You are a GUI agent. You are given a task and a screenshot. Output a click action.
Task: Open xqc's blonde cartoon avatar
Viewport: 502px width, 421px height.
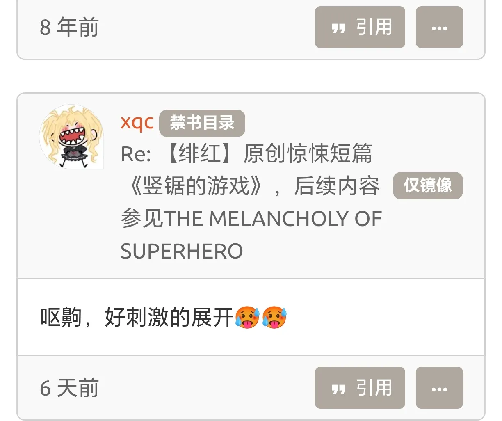[71, 137]
